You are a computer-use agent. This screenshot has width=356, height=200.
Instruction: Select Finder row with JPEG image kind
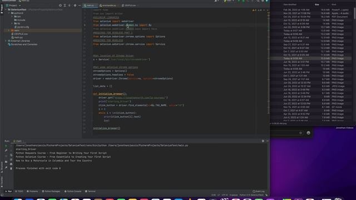click(311, 86)
